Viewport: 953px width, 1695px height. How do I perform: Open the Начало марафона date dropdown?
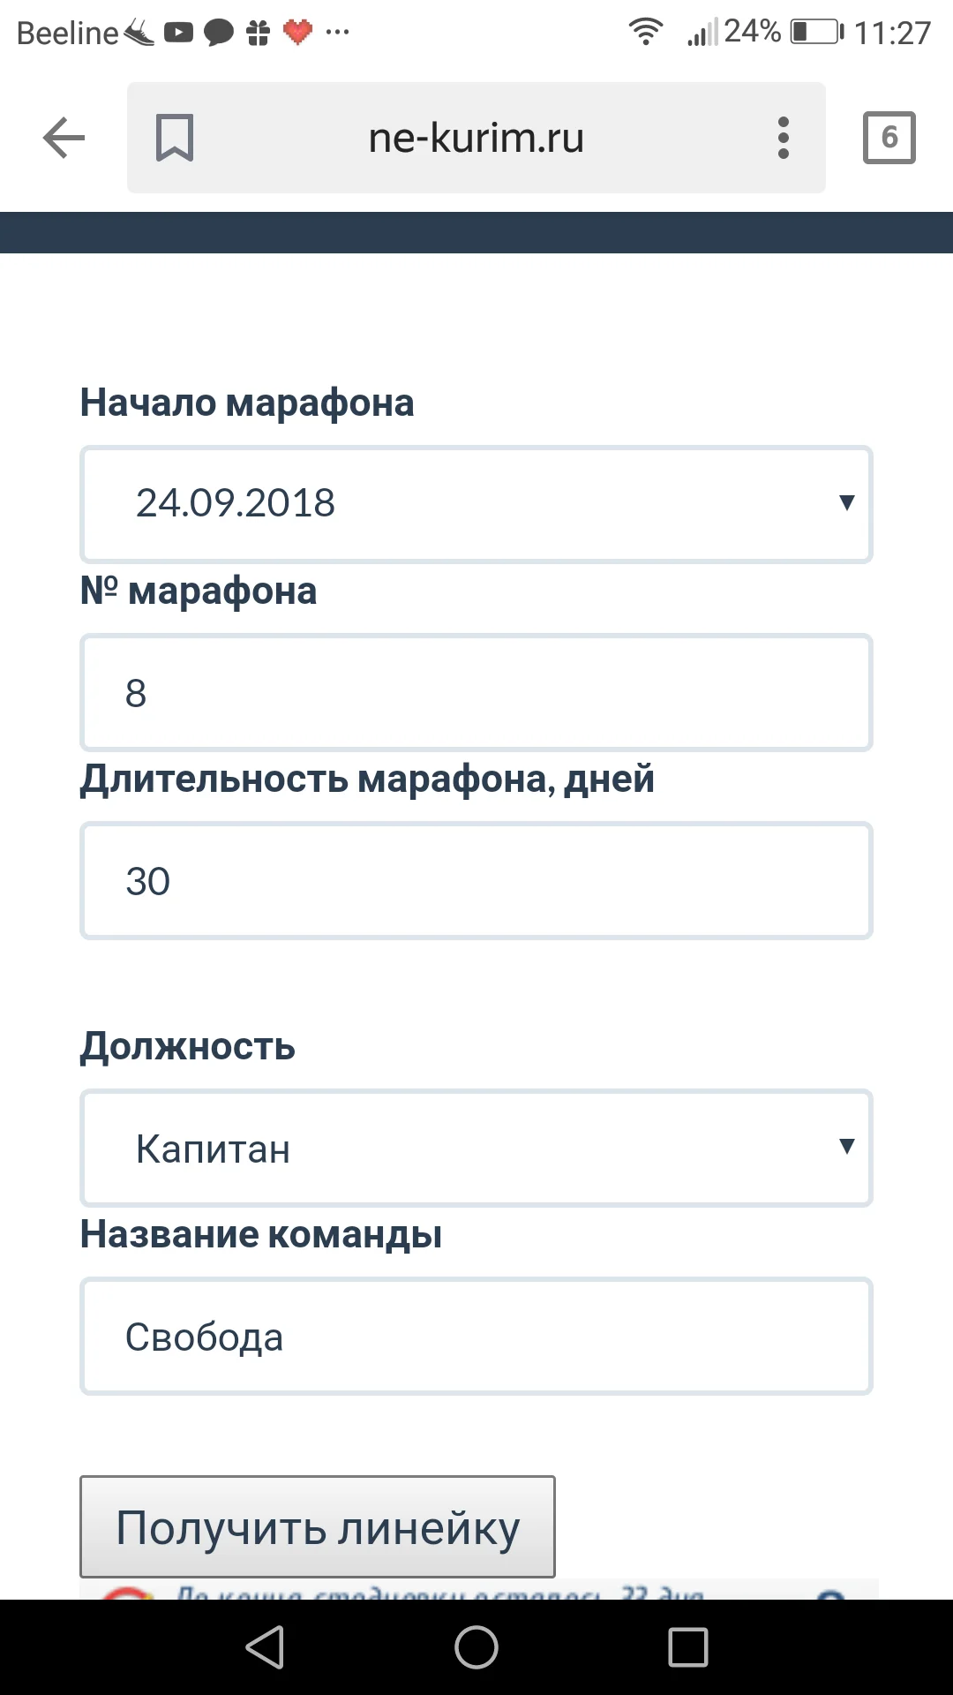click(x=476, y=504)
